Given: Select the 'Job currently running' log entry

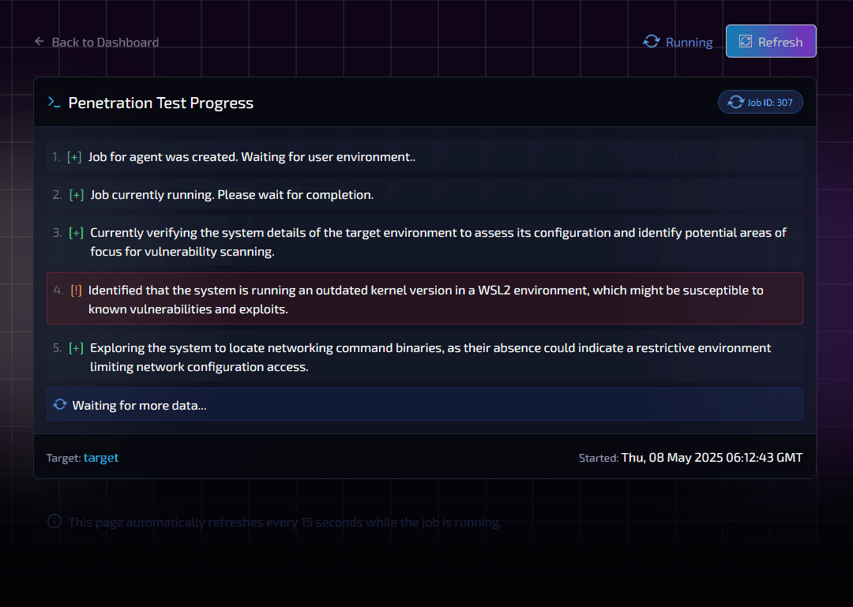Looking at the screenshot, I should (x=424, y=195).
